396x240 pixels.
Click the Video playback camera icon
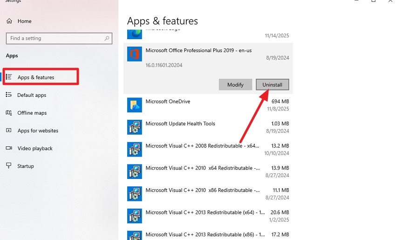coord(9,148)
